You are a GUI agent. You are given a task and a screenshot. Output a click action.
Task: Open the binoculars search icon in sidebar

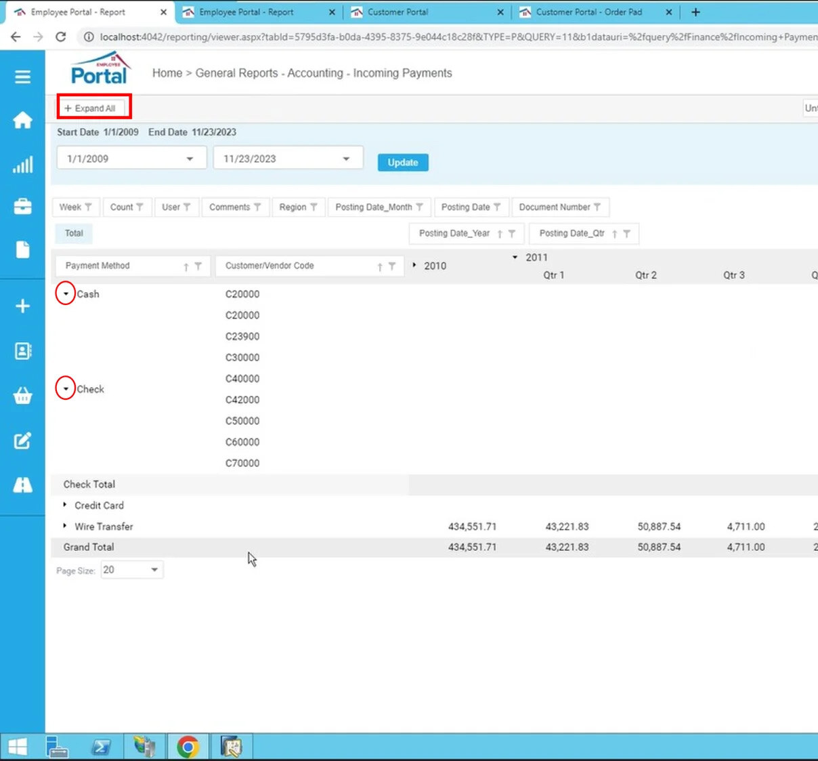(22, 485)
